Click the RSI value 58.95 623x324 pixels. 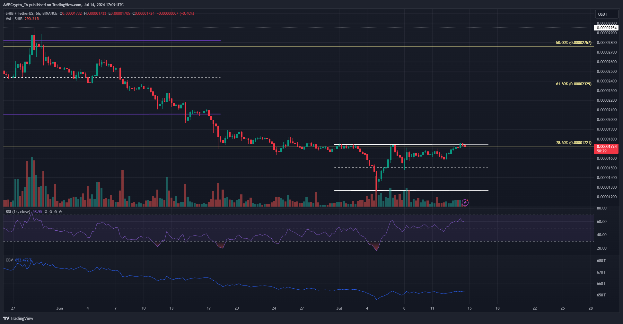(x=37, y=212)
